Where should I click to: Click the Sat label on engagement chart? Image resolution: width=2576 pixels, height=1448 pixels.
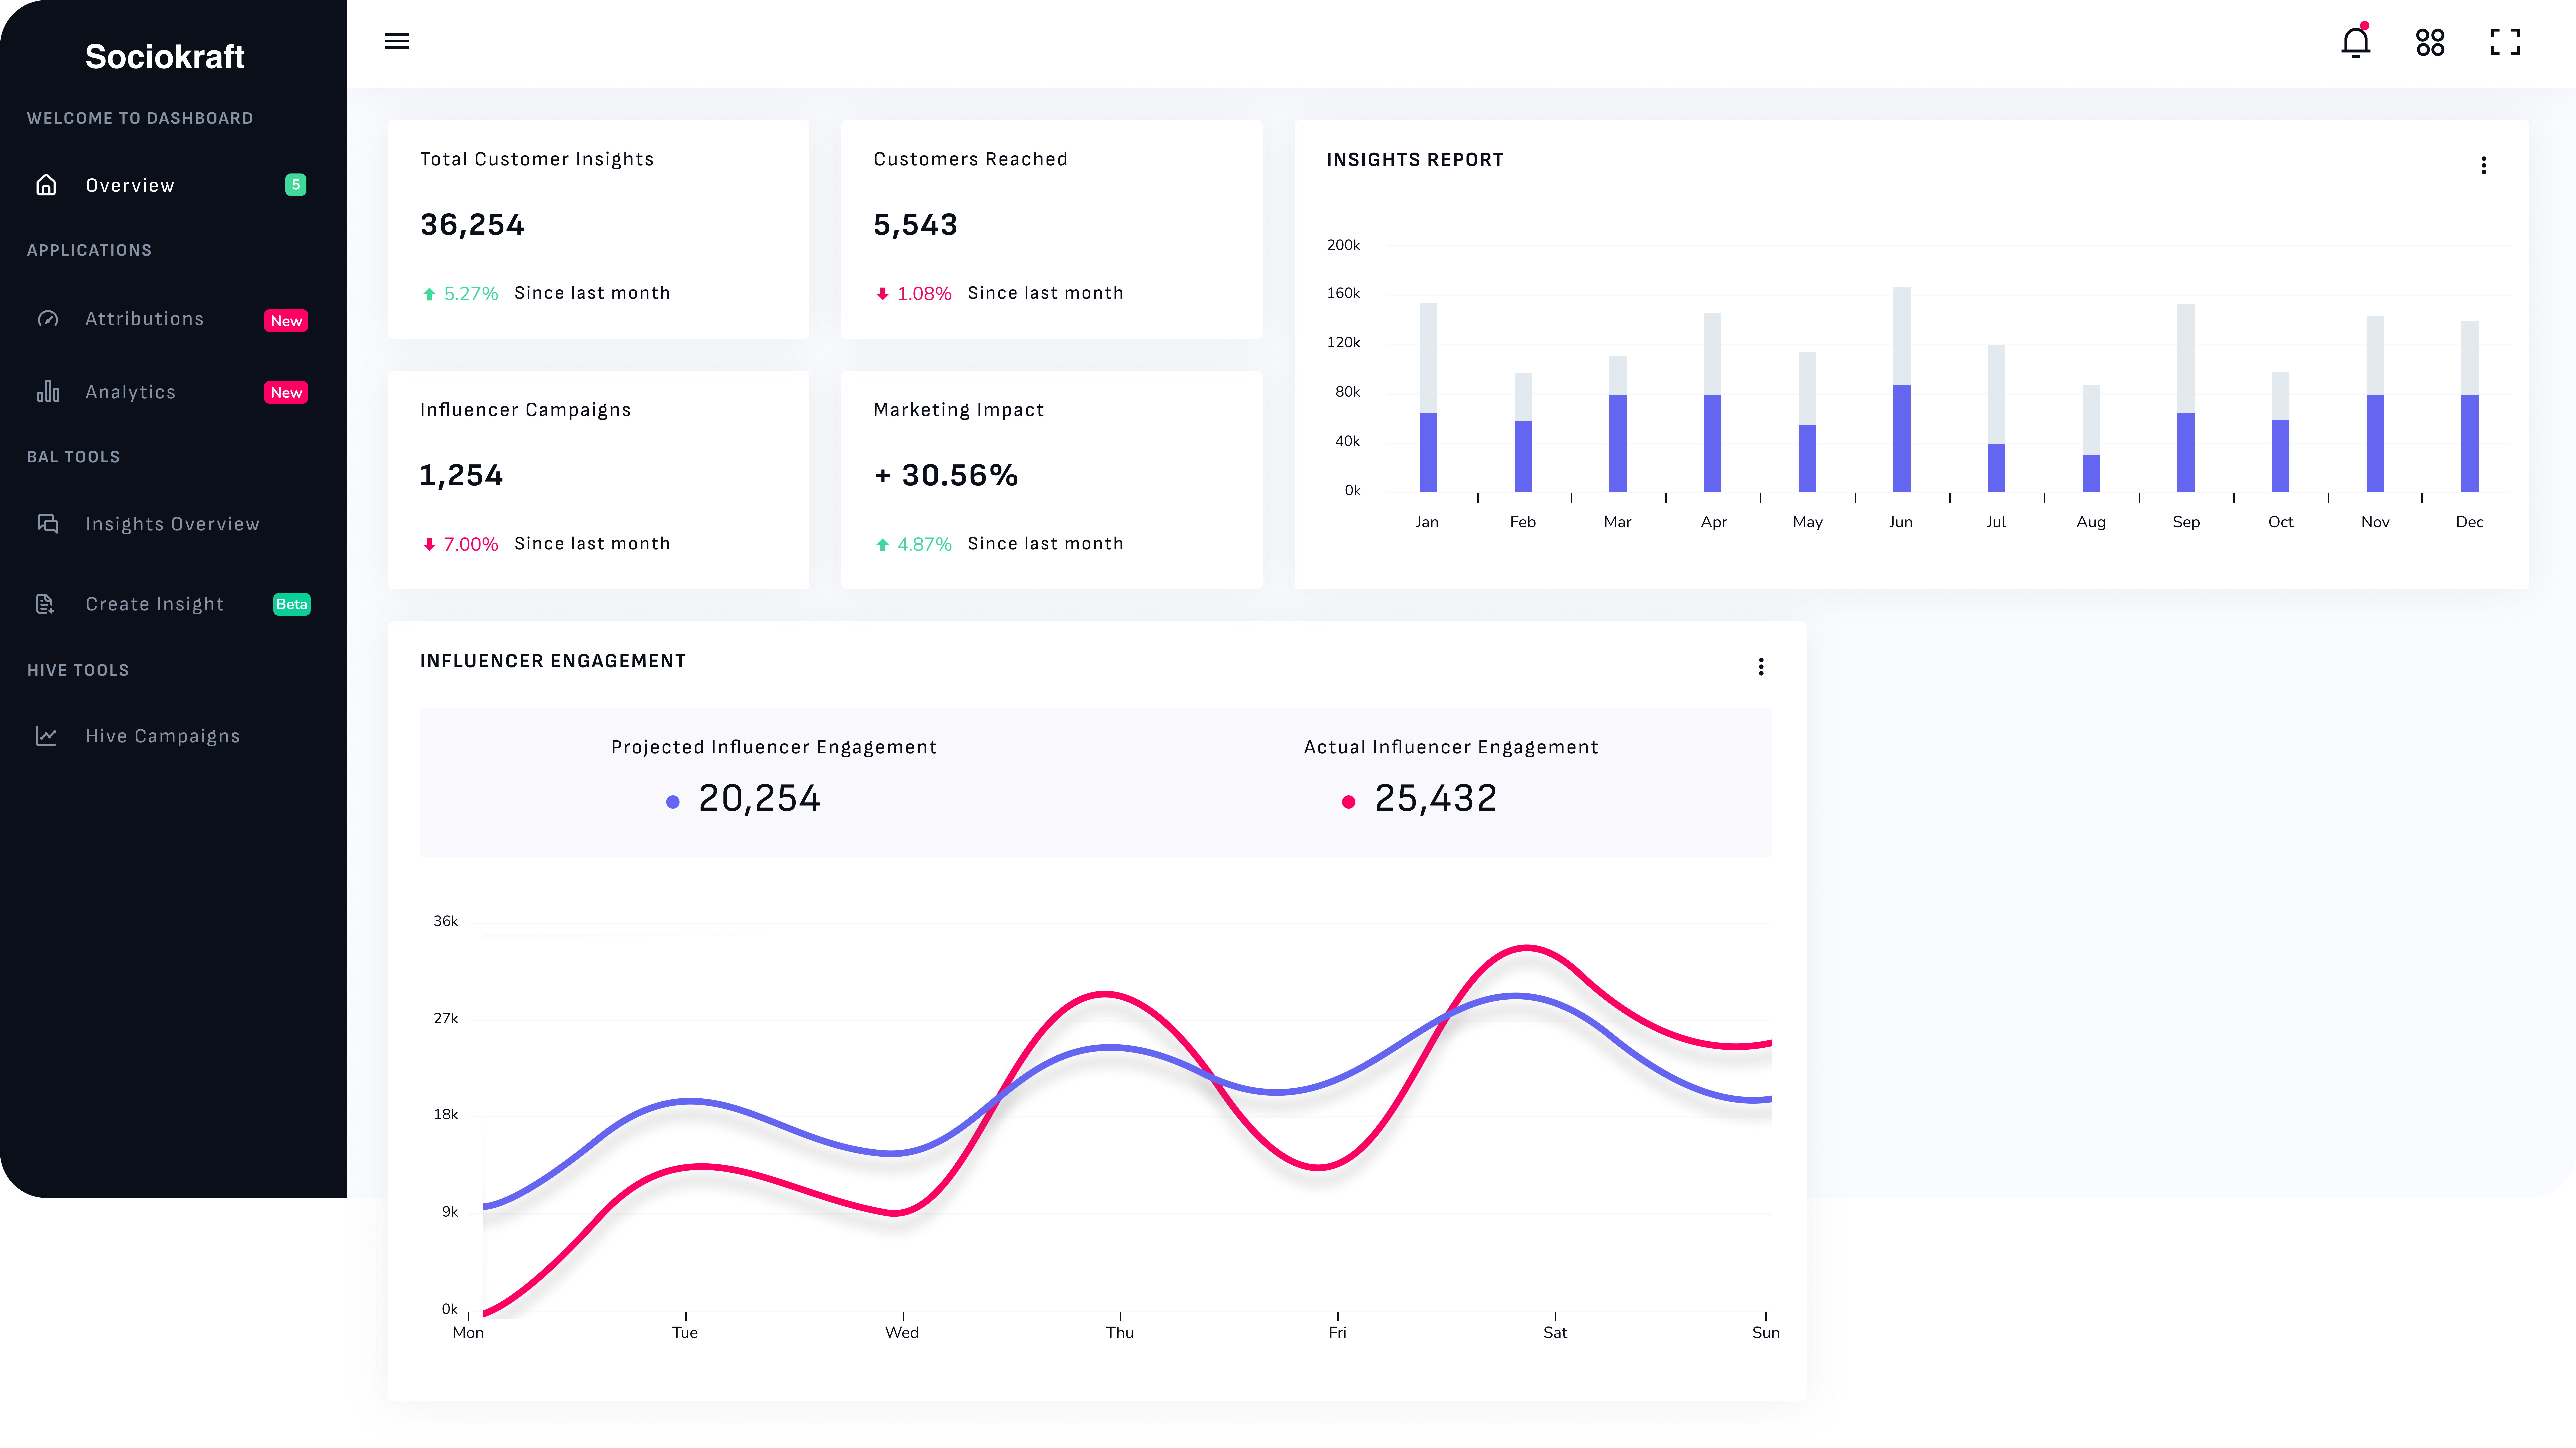pyautogui.click(x=1555, y=1333)
